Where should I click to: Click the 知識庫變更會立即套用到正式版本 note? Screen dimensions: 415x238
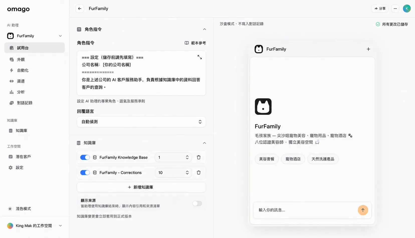pyautogui.click(x=104, y=216)
